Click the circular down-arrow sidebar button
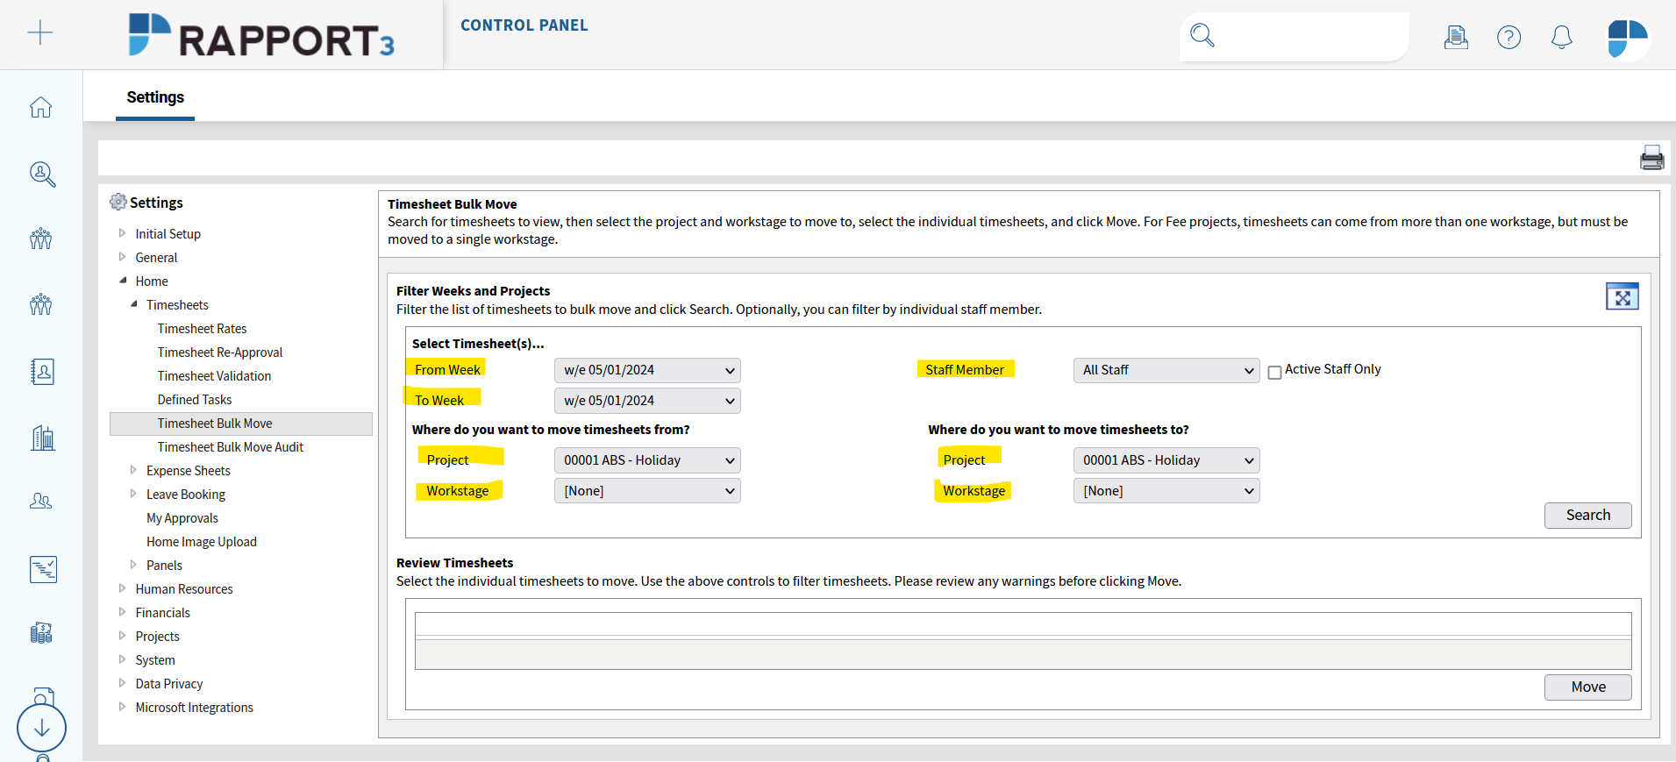1676x762 pixels. [x=41, y=728]
